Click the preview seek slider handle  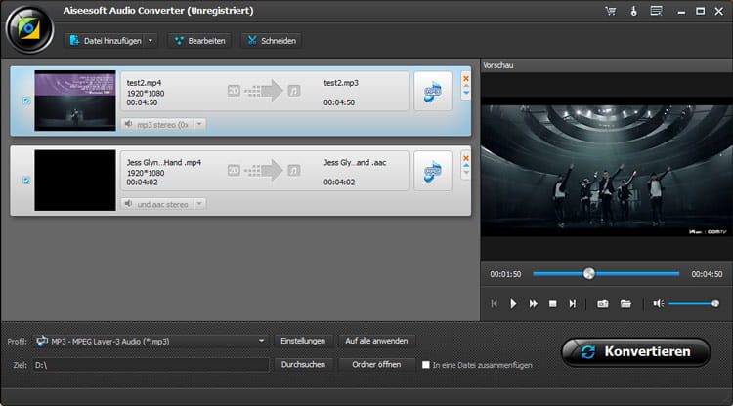589,274
